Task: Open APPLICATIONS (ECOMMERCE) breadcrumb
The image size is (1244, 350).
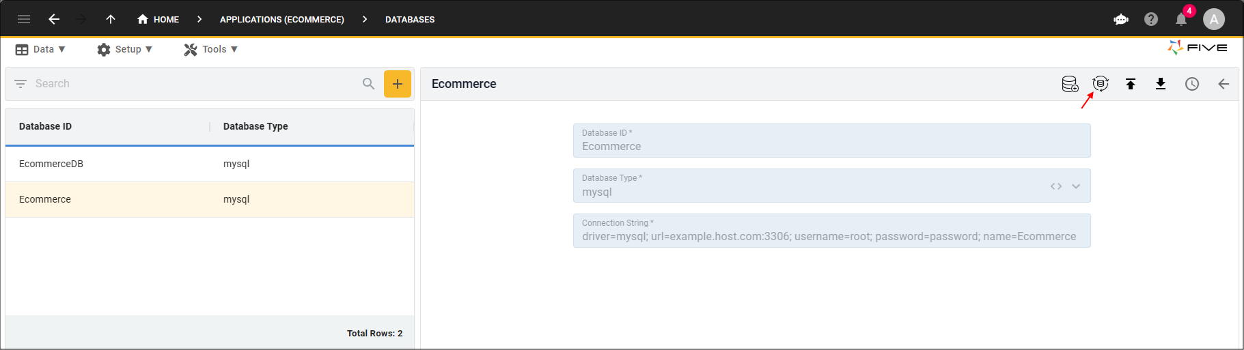Action: point(282,19)
